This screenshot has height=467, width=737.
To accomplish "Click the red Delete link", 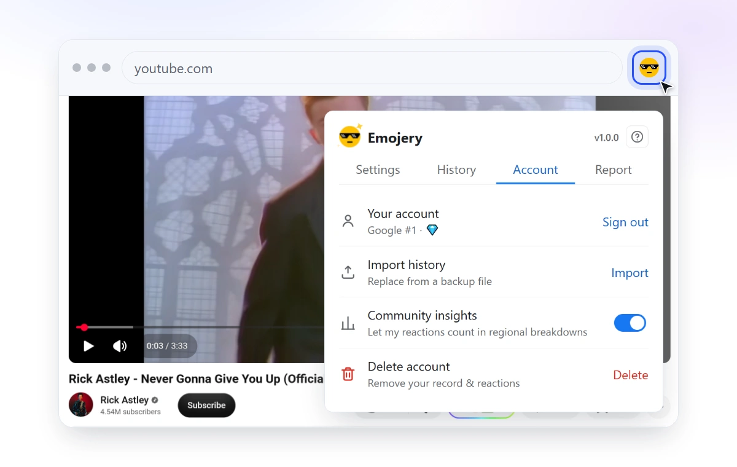I will pyautogui.click(x=631, y=375).
